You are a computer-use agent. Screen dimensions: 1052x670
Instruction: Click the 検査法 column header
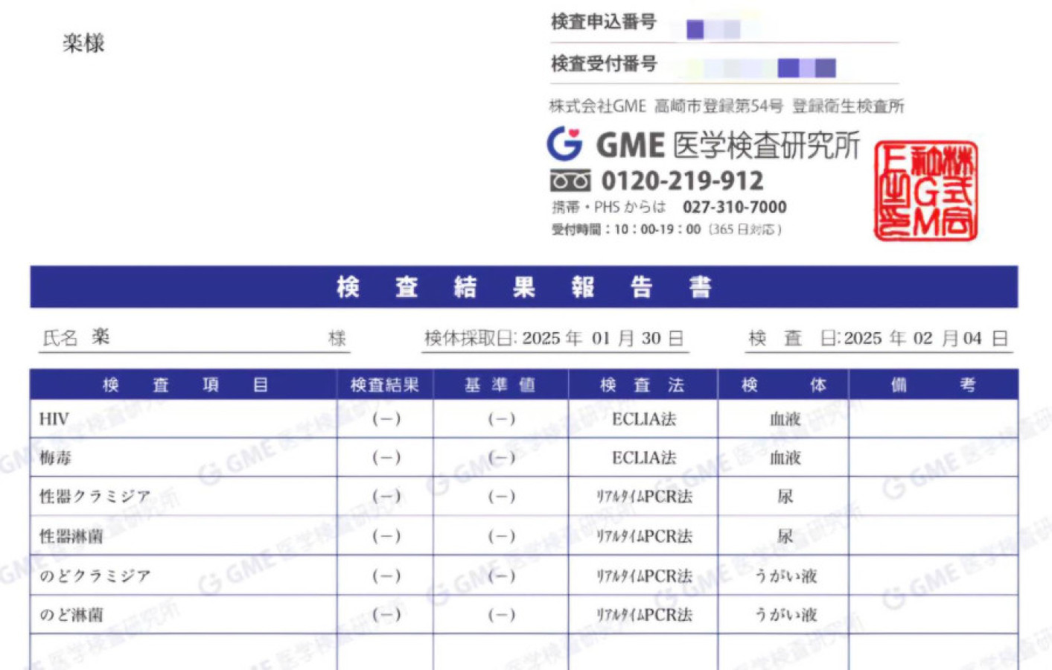[643, 385]
